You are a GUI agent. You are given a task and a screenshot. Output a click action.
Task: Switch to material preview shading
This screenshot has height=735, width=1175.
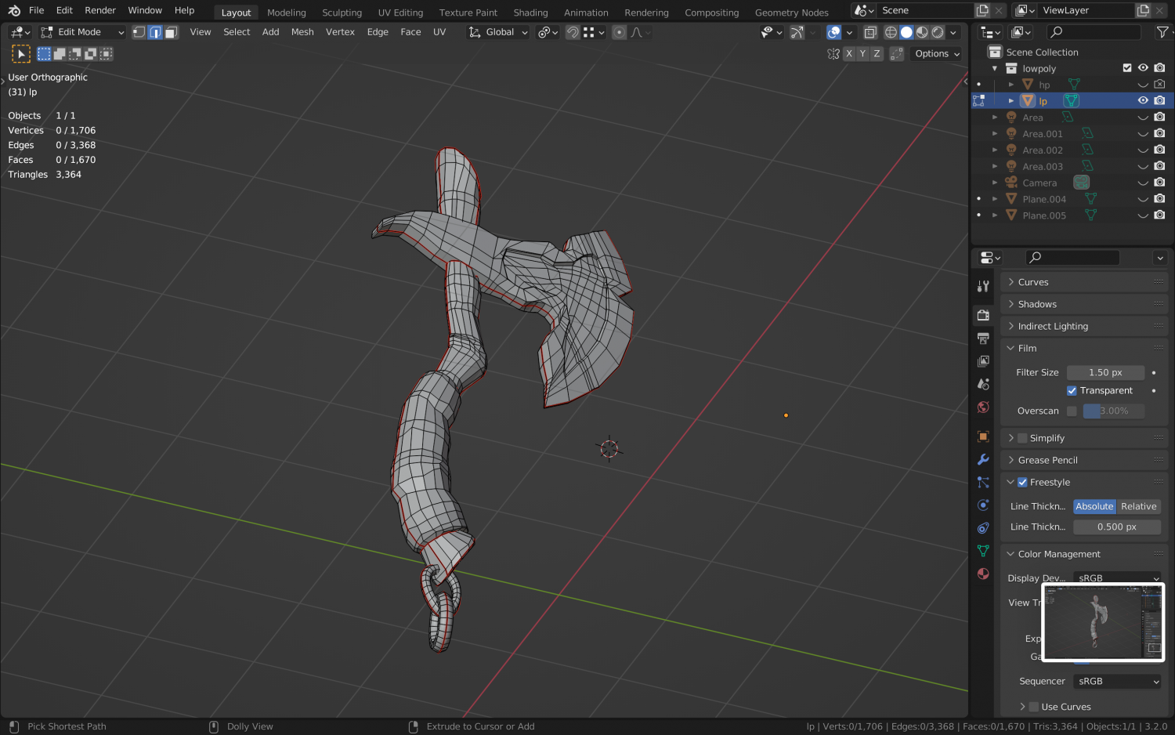click(x=922, y=32)
